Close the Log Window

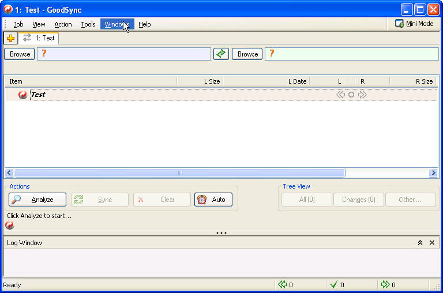pos(432,242)
